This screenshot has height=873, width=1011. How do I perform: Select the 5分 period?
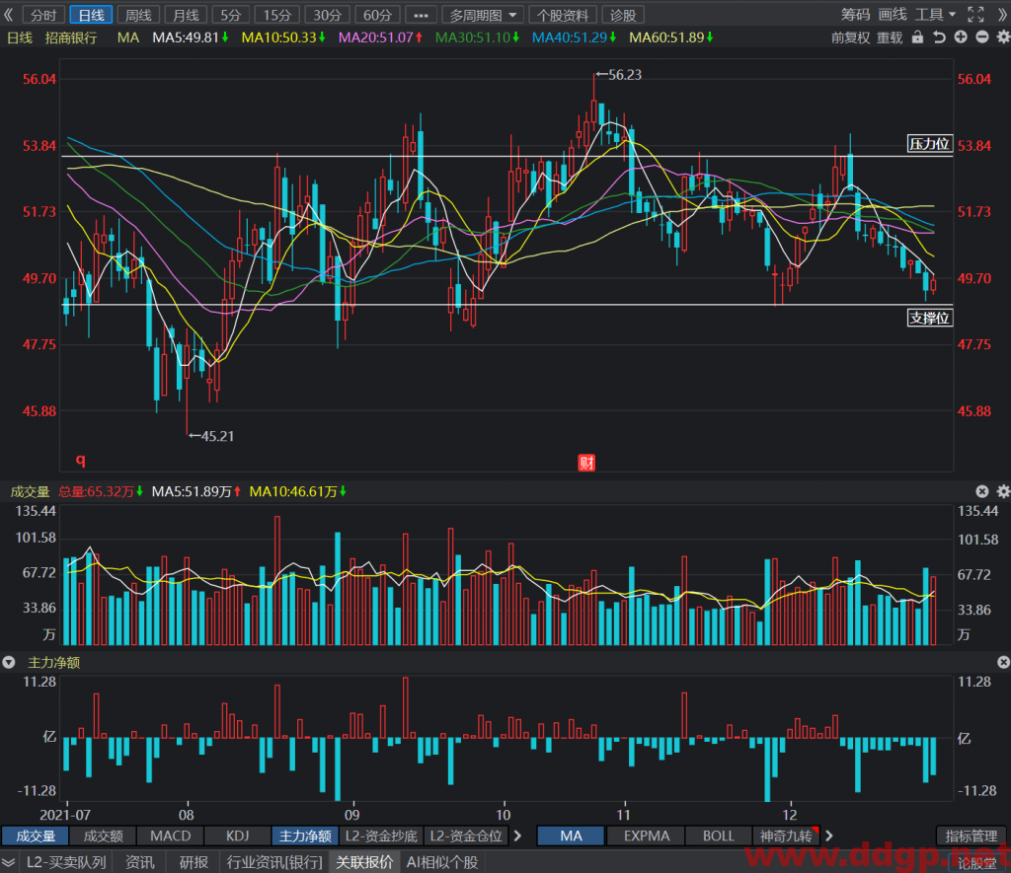pyautogui.click(x=230, y=15)
